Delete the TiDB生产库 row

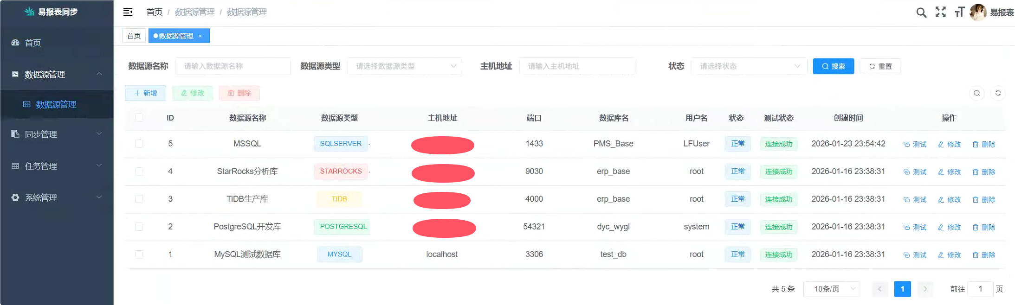[984, 199]
